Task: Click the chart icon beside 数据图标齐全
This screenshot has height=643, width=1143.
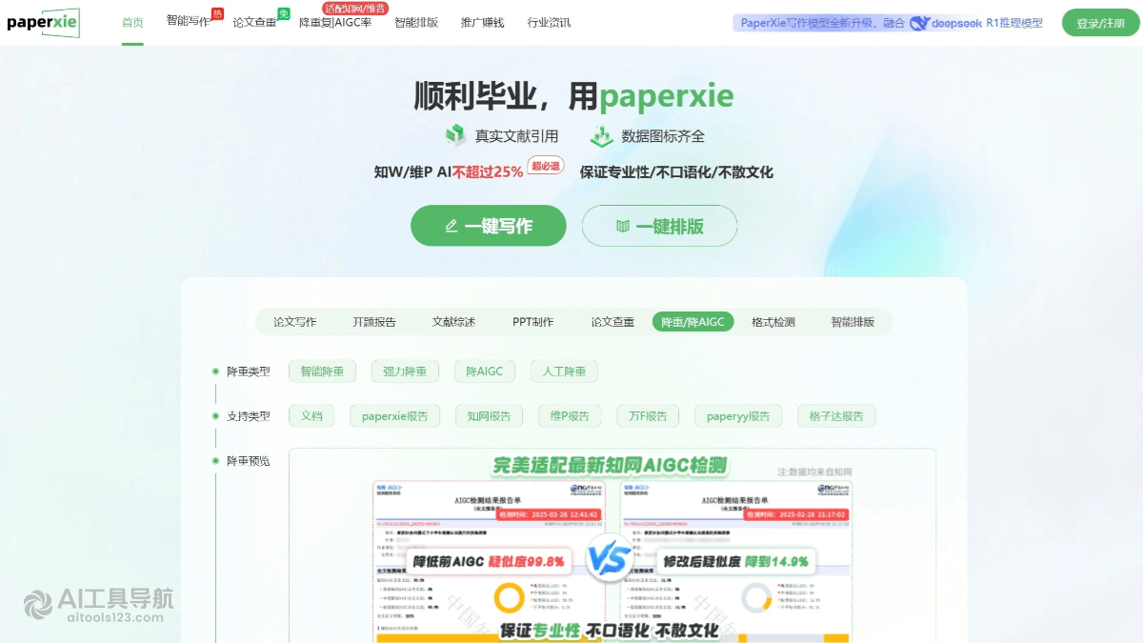Action: point(601,136)
